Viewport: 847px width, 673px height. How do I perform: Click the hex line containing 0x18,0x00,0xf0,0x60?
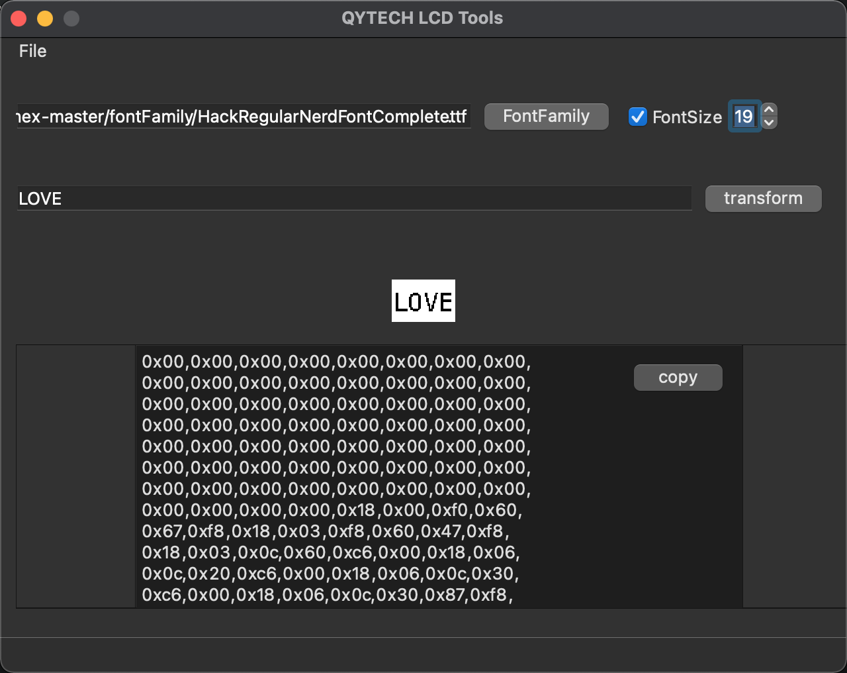[332, 510]
